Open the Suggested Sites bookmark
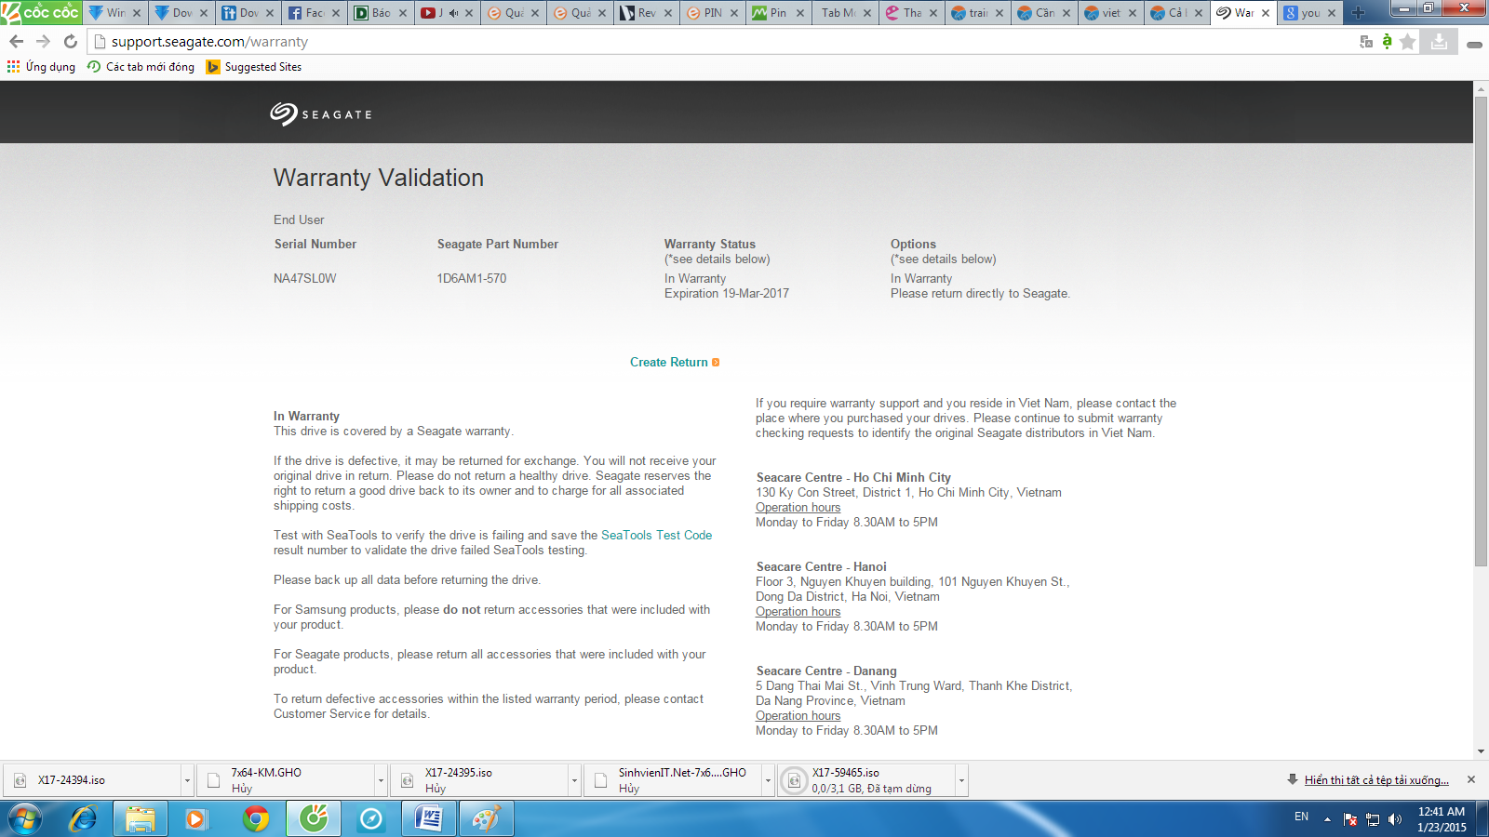The image size is (1489, 837). coord(254,67)
